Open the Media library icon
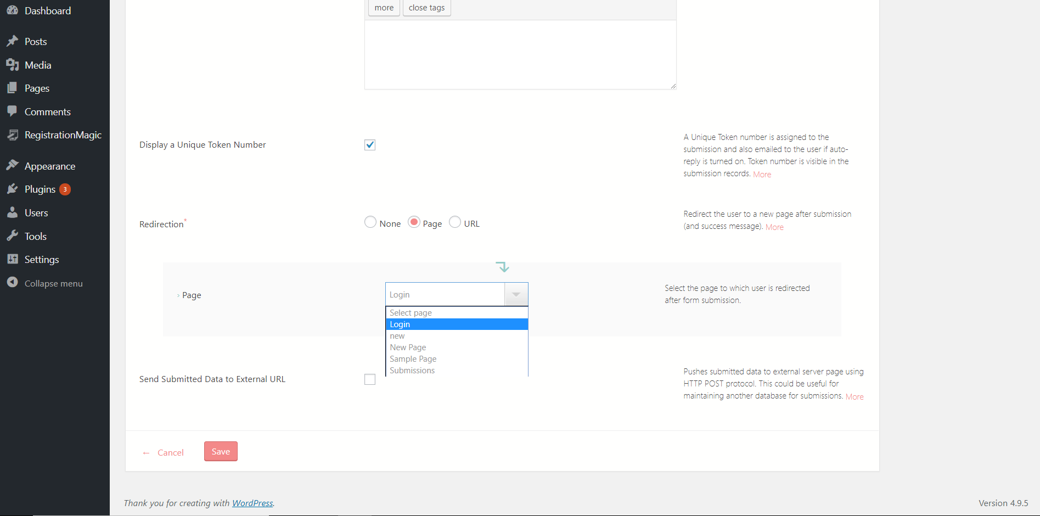 click(x=13, y=65)
